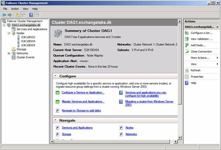Click the vertical scrollbar up arrow

click(180, 21)
